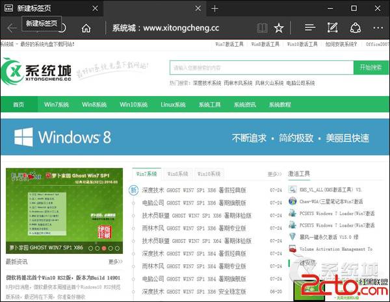390x302 pixels.
Task: Open first PCSKYS Windows 7 Loader entry
Action: pos(337,213)
